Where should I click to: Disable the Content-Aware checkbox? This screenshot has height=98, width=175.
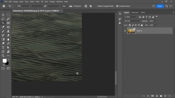coord(117,6)
